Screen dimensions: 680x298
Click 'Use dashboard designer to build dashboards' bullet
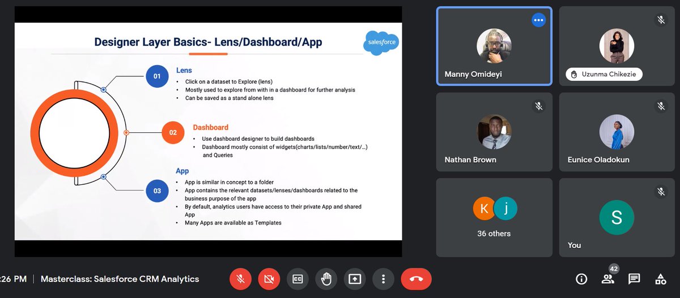(258, 139)
